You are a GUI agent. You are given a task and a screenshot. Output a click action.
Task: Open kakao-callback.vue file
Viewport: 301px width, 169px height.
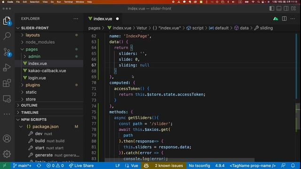pyautogui.click(x=49, y=71)
